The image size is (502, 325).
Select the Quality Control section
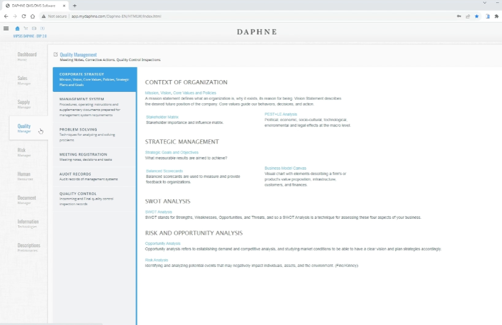95,199
